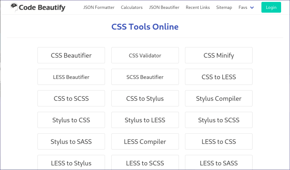This screenshot has height=170, width=290.
Task: Open the CSS to LESS converter
Action: click(218, 77)
